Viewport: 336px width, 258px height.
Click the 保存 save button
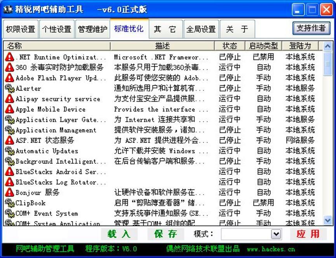pos(165,234)
